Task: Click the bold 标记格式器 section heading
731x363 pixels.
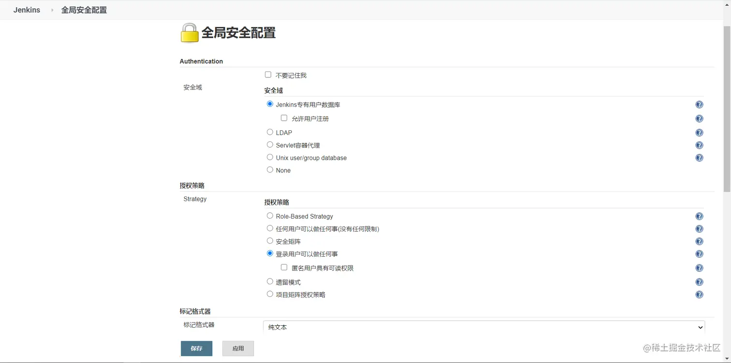Action: tap(195, 311)
